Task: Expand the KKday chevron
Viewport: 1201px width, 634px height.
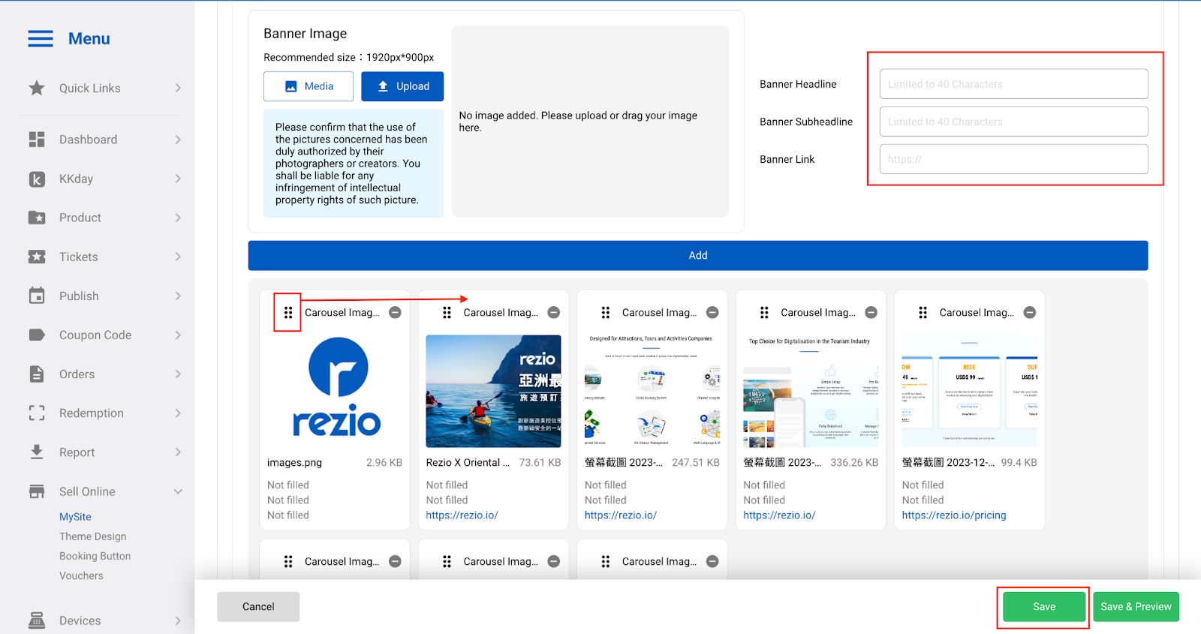Action: (178, 179)
